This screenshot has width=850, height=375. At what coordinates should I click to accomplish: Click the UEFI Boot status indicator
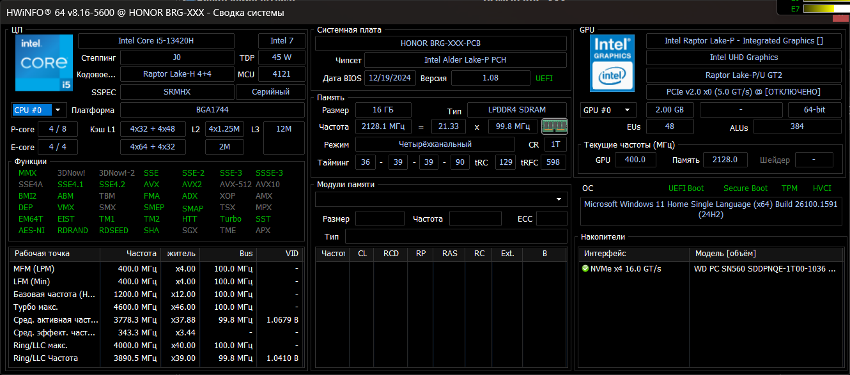point(686,188)
